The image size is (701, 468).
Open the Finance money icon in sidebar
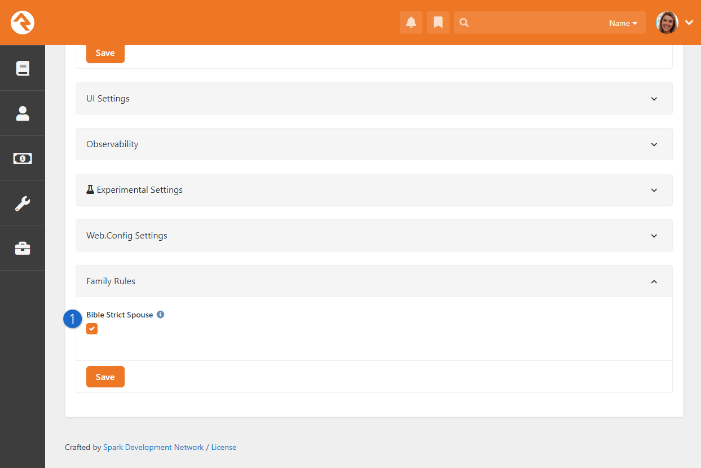tap(23, 158)
